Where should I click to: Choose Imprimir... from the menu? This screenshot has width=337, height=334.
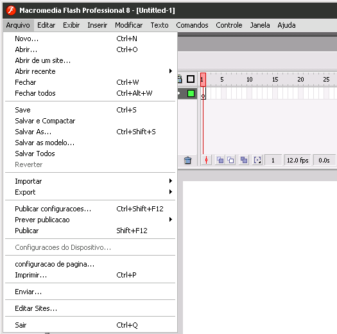tap(91, 276)
